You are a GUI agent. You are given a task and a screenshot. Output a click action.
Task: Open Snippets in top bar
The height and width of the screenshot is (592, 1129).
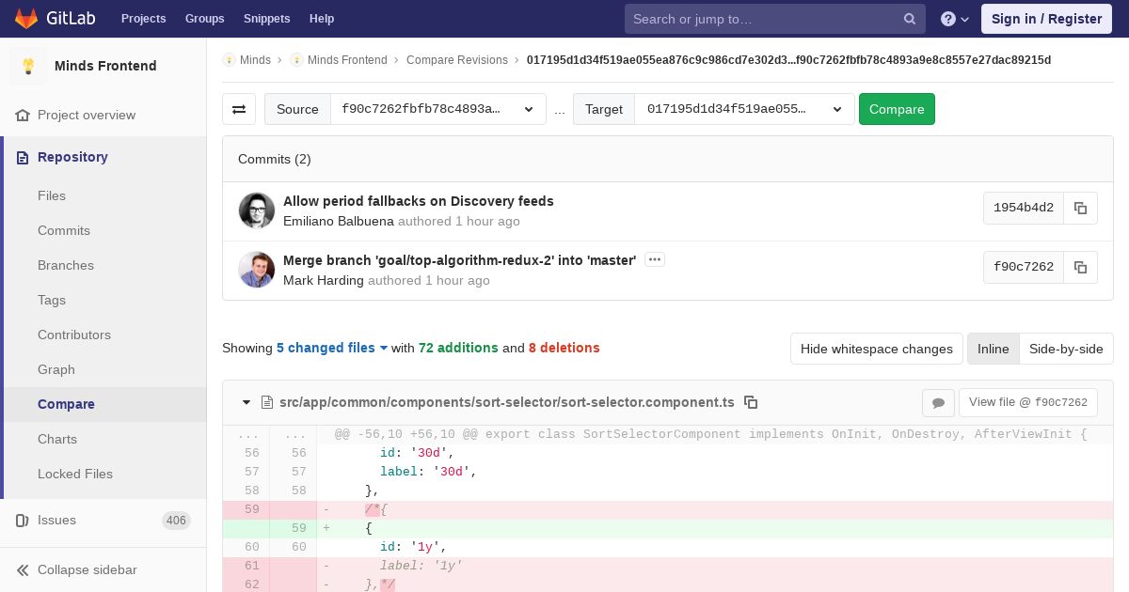coord(267,19)
